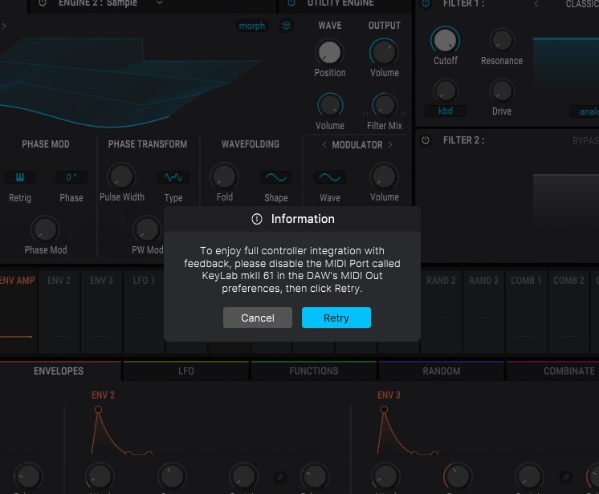
Task: Click the previous arrow beside Modulator
Action: (324, 145)
